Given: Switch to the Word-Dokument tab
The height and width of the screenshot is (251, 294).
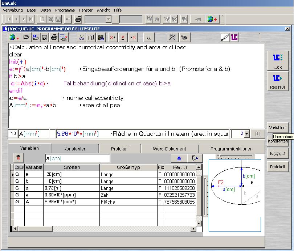Looking at the screenshot, I should click(169, 149).
